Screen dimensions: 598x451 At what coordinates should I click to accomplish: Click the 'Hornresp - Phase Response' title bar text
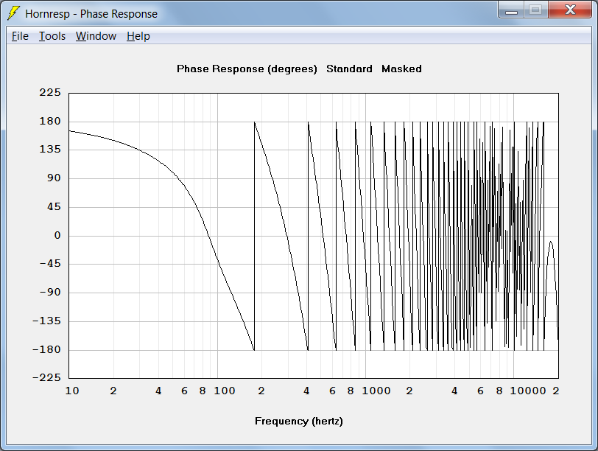(x=91, y=14)
